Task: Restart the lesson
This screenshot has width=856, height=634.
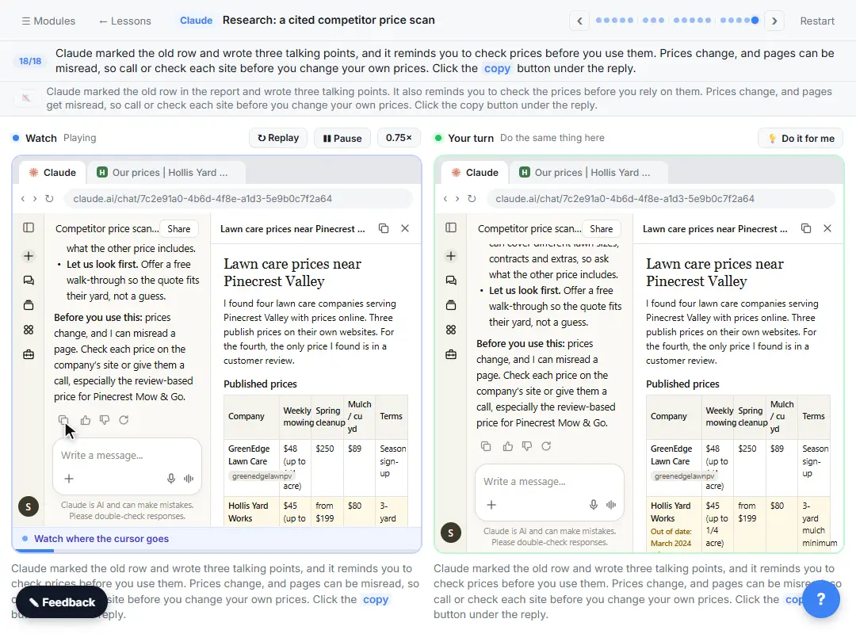Action: [816, 21]
